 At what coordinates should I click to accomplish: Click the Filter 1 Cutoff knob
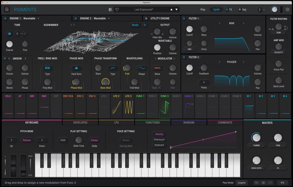pyautogui.click(x=189, y=29)
